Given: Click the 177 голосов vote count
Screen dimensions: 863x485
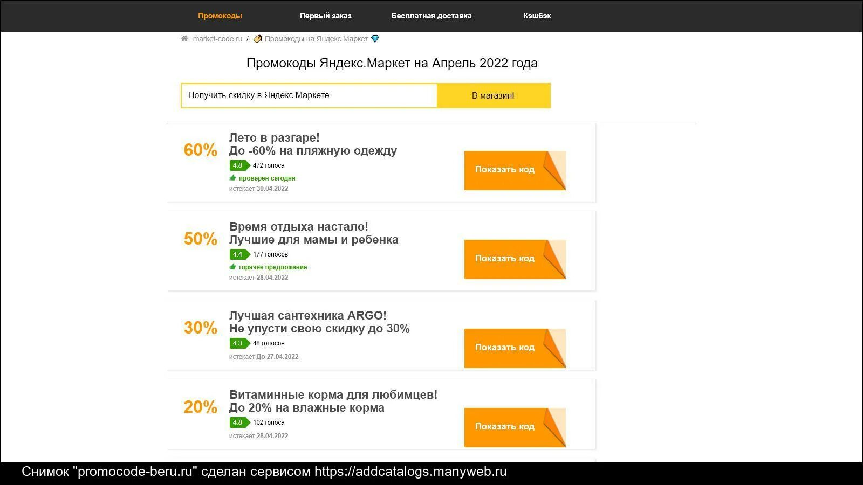Looking at the screenshot, I should pos(270,254).
